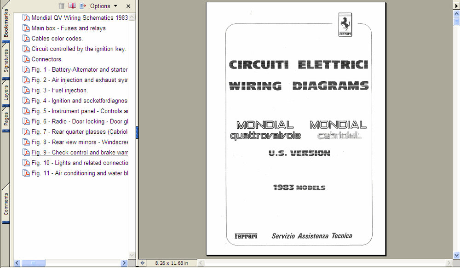
Task: Click PDF icon beside Fig. 10 Lights
Action: (x=26, y=163)
